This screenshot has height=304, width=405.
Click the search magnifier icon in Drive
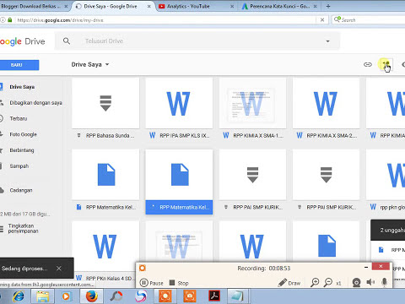pyautogui.click(x=67, y=41)
